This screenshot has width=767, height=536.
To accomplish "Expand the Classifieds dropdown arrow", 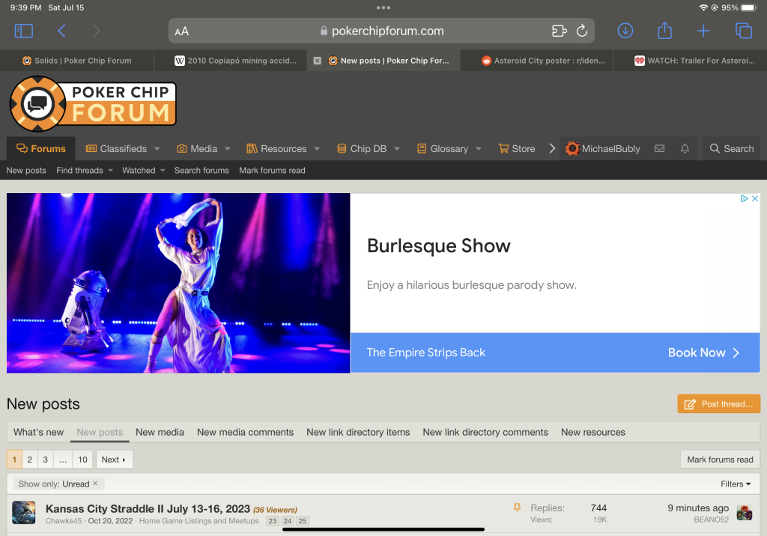I will click(x=157, y=149).
